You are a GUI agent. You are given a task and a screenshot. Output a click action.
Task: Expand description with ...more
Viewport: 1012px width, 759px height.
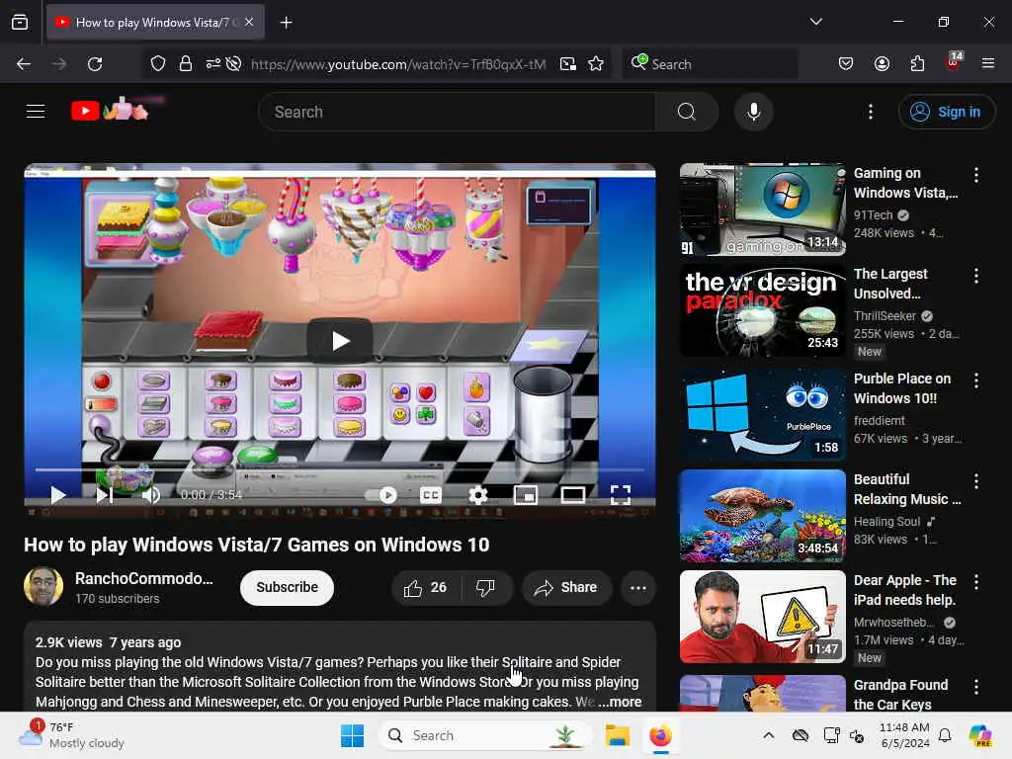point(620,702)
